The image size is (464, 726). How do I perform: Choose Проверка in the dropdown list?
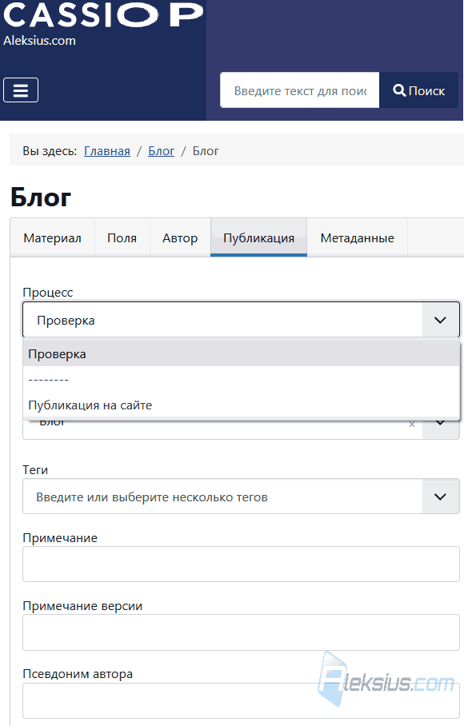242,353
